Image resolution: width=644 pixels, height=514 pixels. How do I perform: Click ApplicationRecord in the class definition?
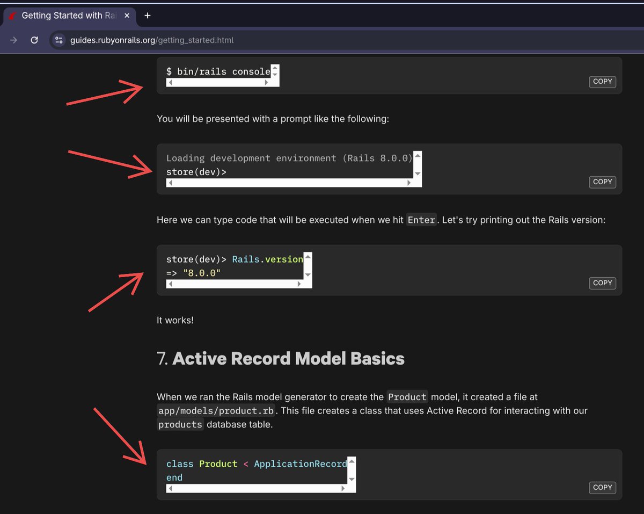pyautogui.click(x=301, y=464)
